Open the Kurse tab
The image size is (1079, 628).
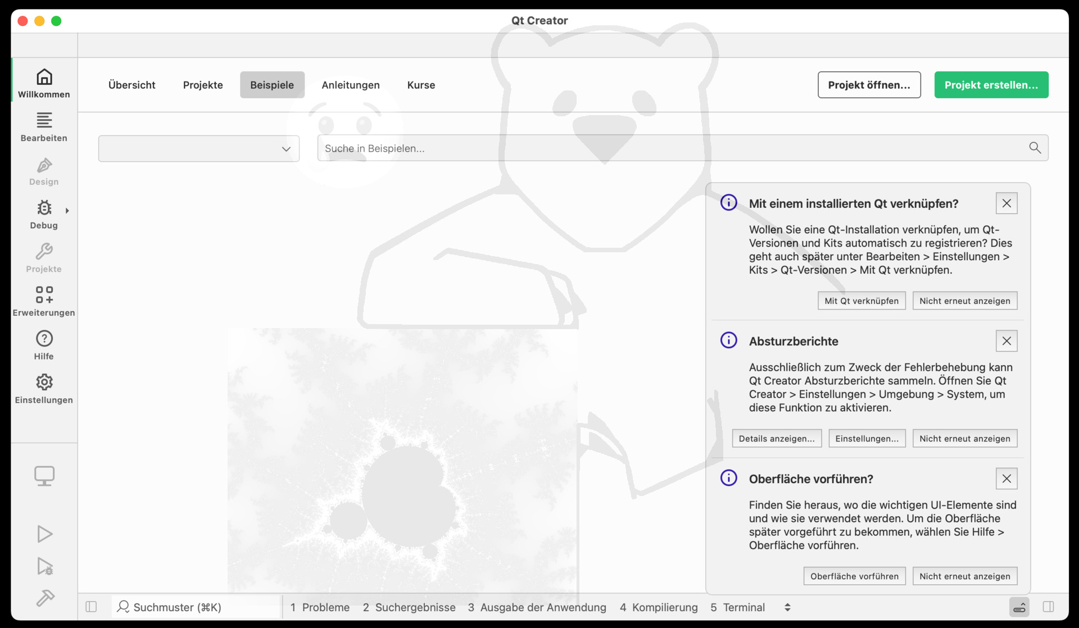pyautogui.click(x=421, y=85)
